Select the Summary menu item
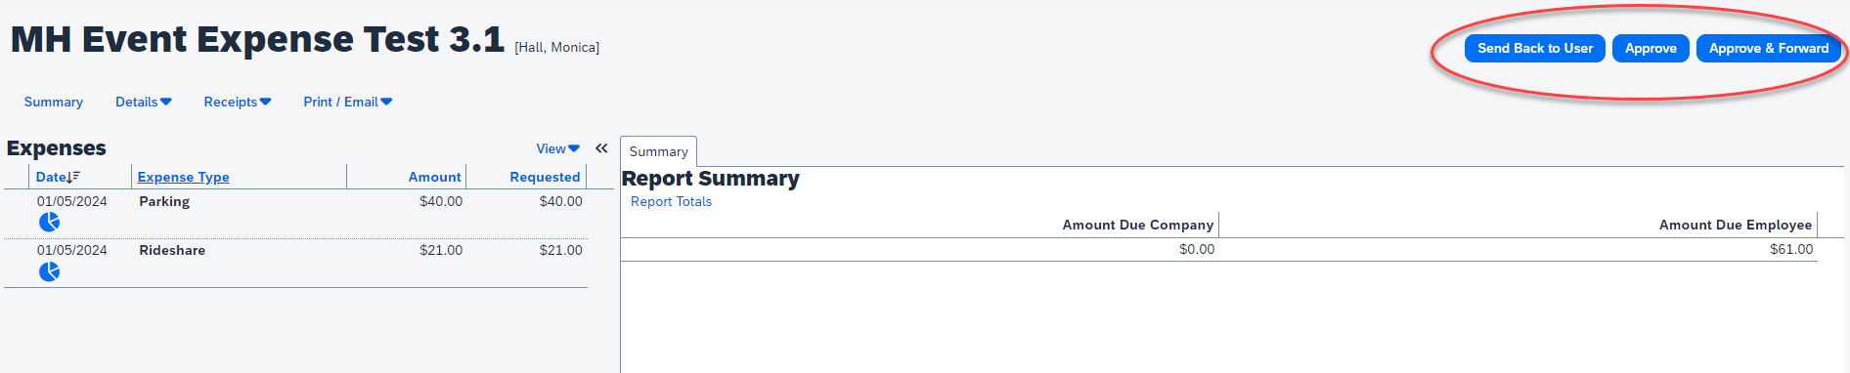The height and width of the screenshot is (373, 1850). (x=54, y=102)
